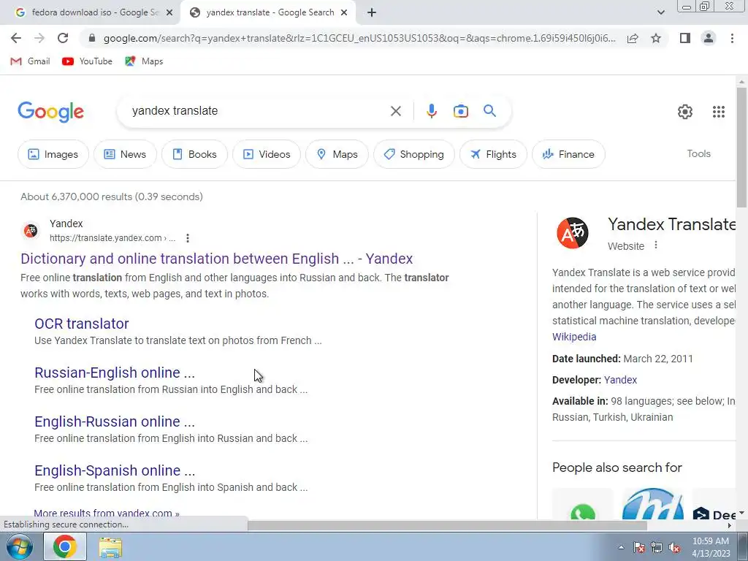Share this page via address bar icon
This screenshot has width=748, height=561.
633,38
